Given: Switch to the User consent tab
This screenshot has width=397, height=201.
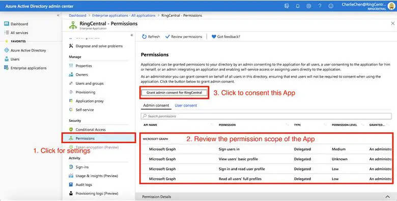Looking at the screenshot, I should coord(186,105).
